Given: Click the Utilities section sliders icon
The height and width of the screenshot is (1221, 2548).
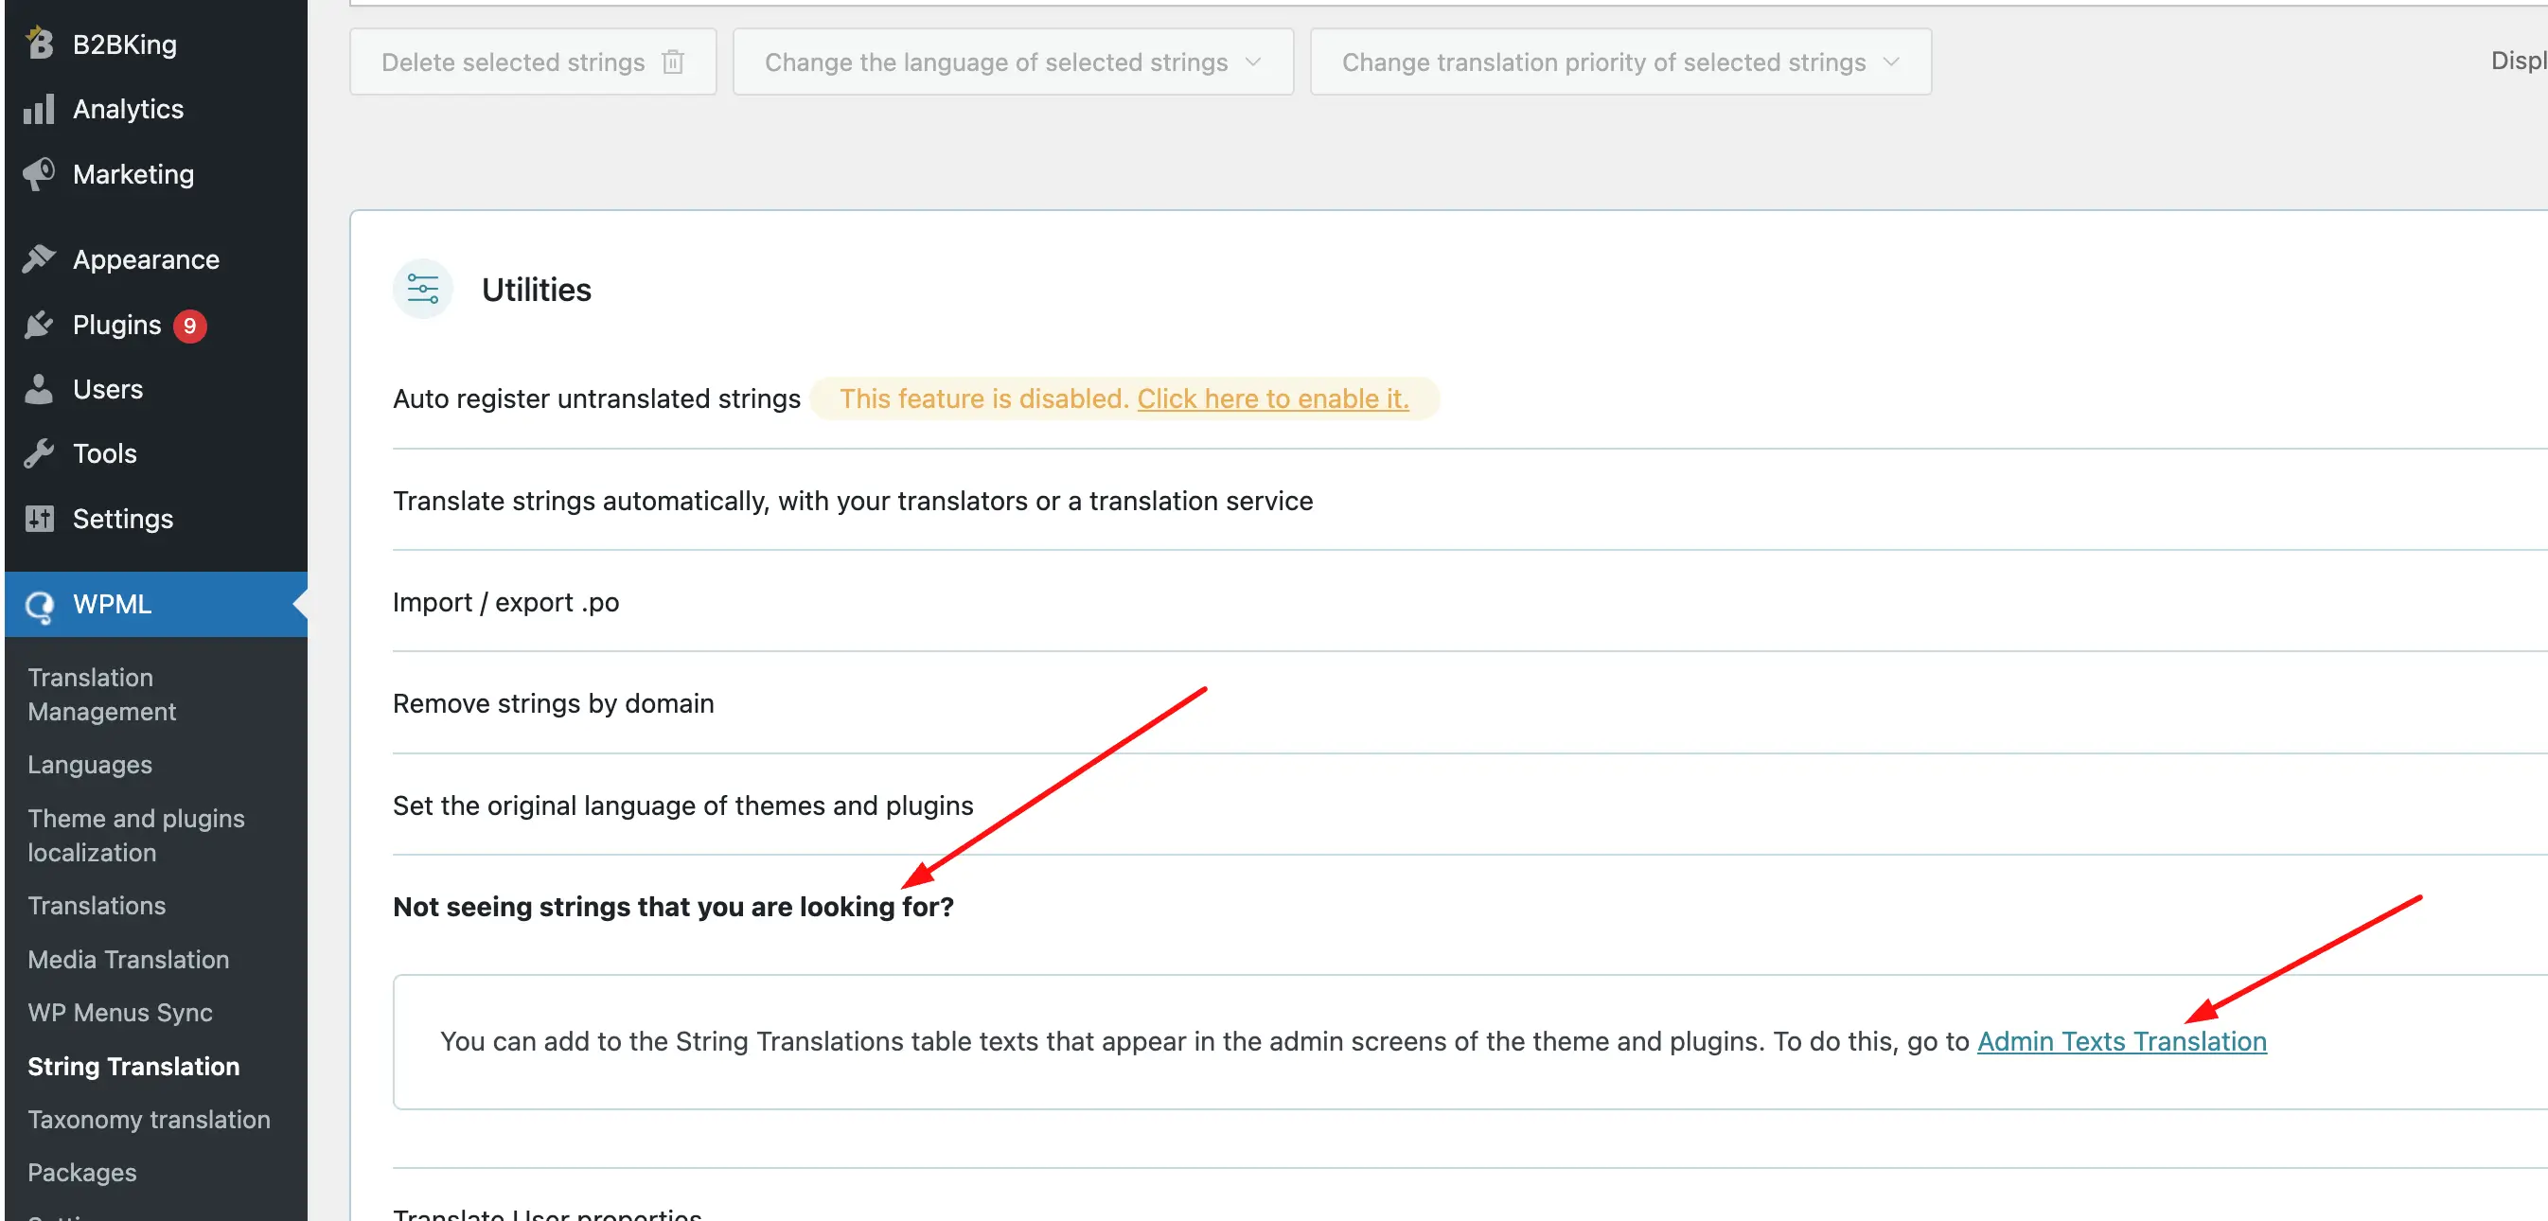Looking at the screenshot, I should tap(422, 289).
